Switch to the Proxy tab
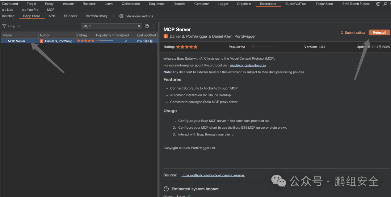391x197 pixels. click(49, 4)
